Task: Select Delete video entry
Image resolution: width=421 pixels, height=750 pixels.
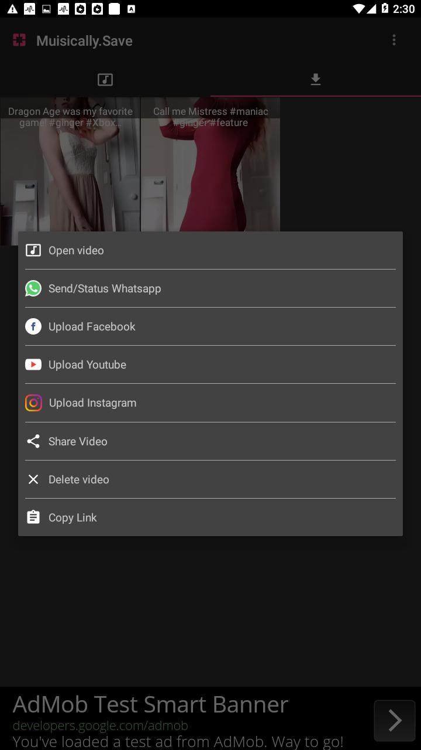Action: pyautogui.click(x=210, y=479)
